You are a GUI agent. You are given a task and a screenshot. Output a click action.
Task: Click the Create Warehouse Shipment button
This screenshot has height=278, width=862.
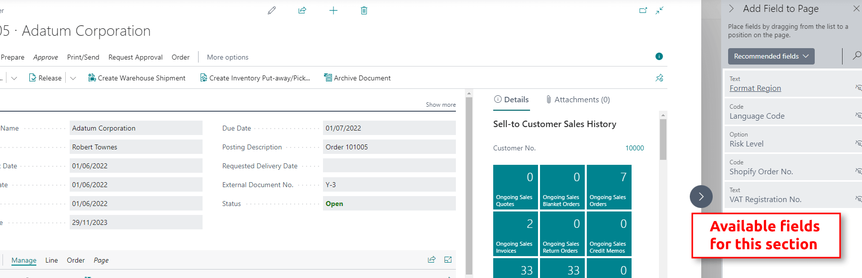click(x=137, y=78)
